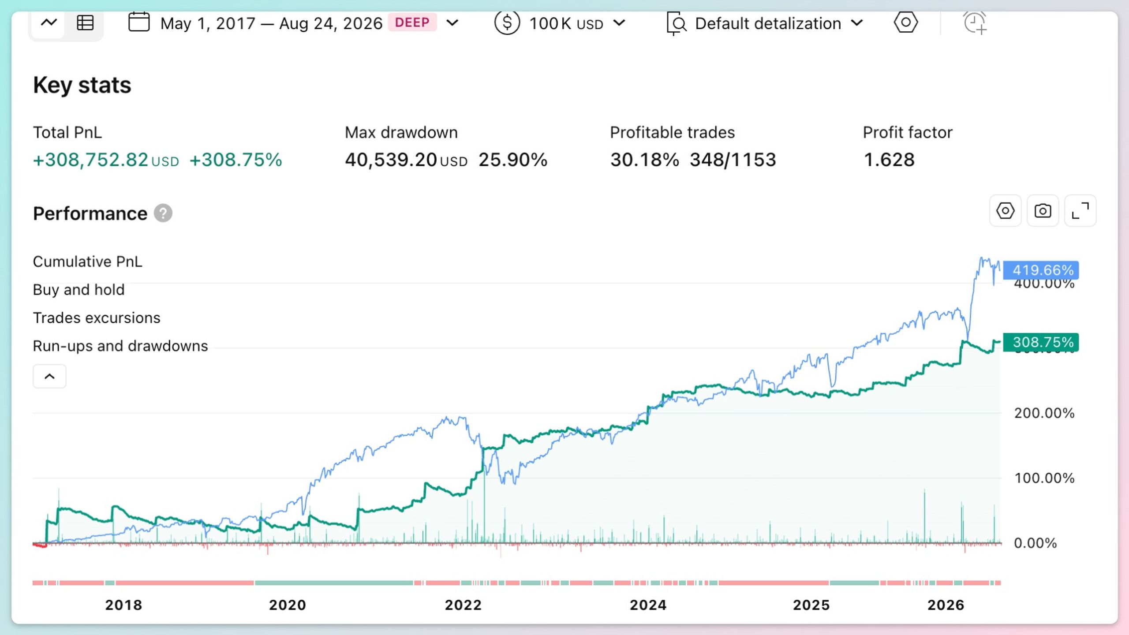Toggle the Run-ups and drawdowns series
1129x635 pixels.
tap(120, 346)
